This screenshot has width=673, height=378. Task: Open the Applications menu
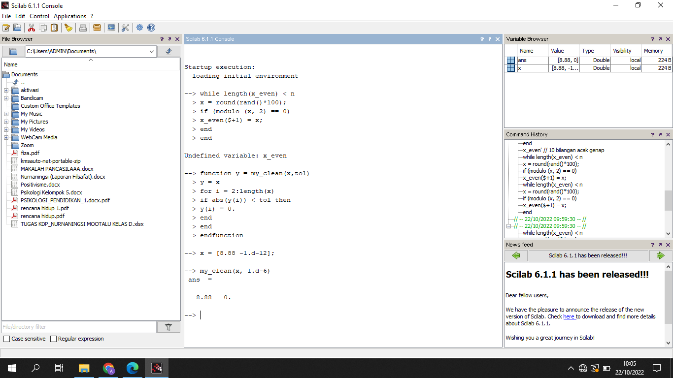[70, 16]
